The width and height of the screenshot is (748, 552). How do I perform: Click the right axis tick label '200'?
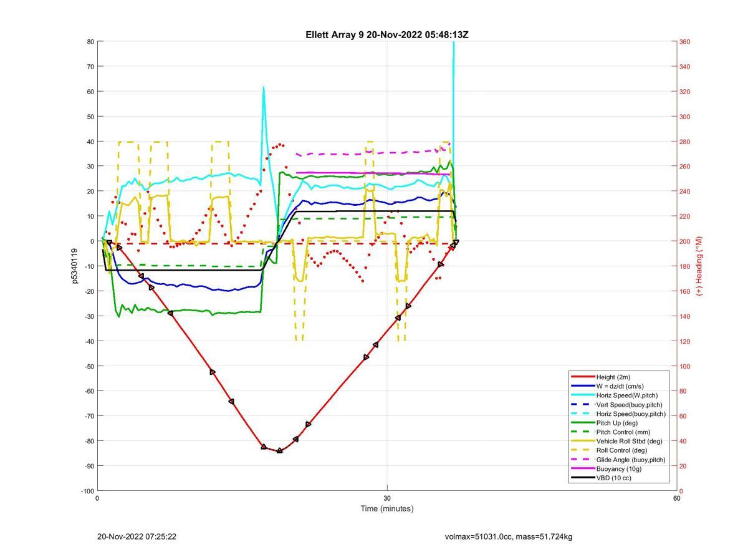(x=684, y=241)
